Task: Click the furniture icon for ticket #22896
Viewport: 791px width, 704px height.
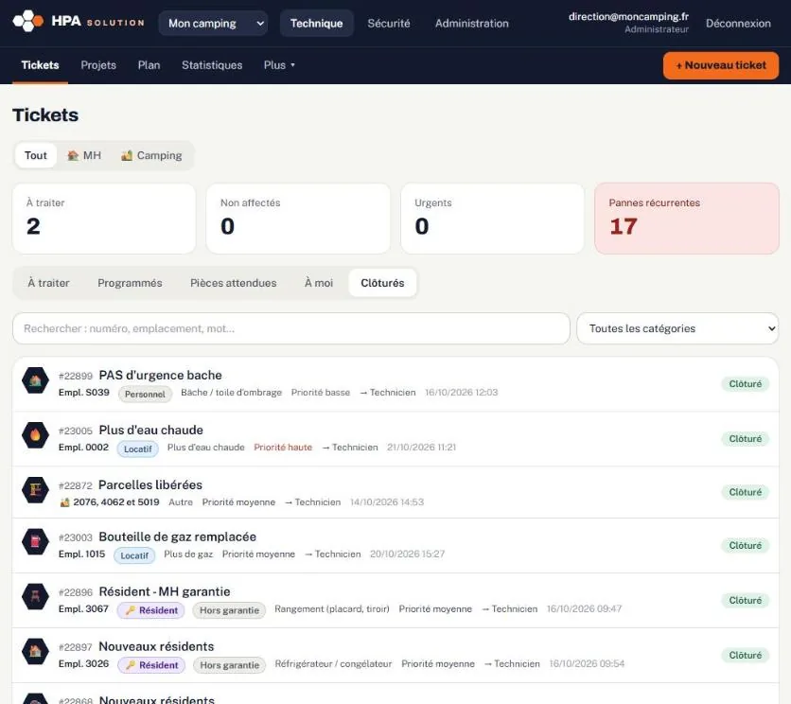Action: tap(35, 596)
